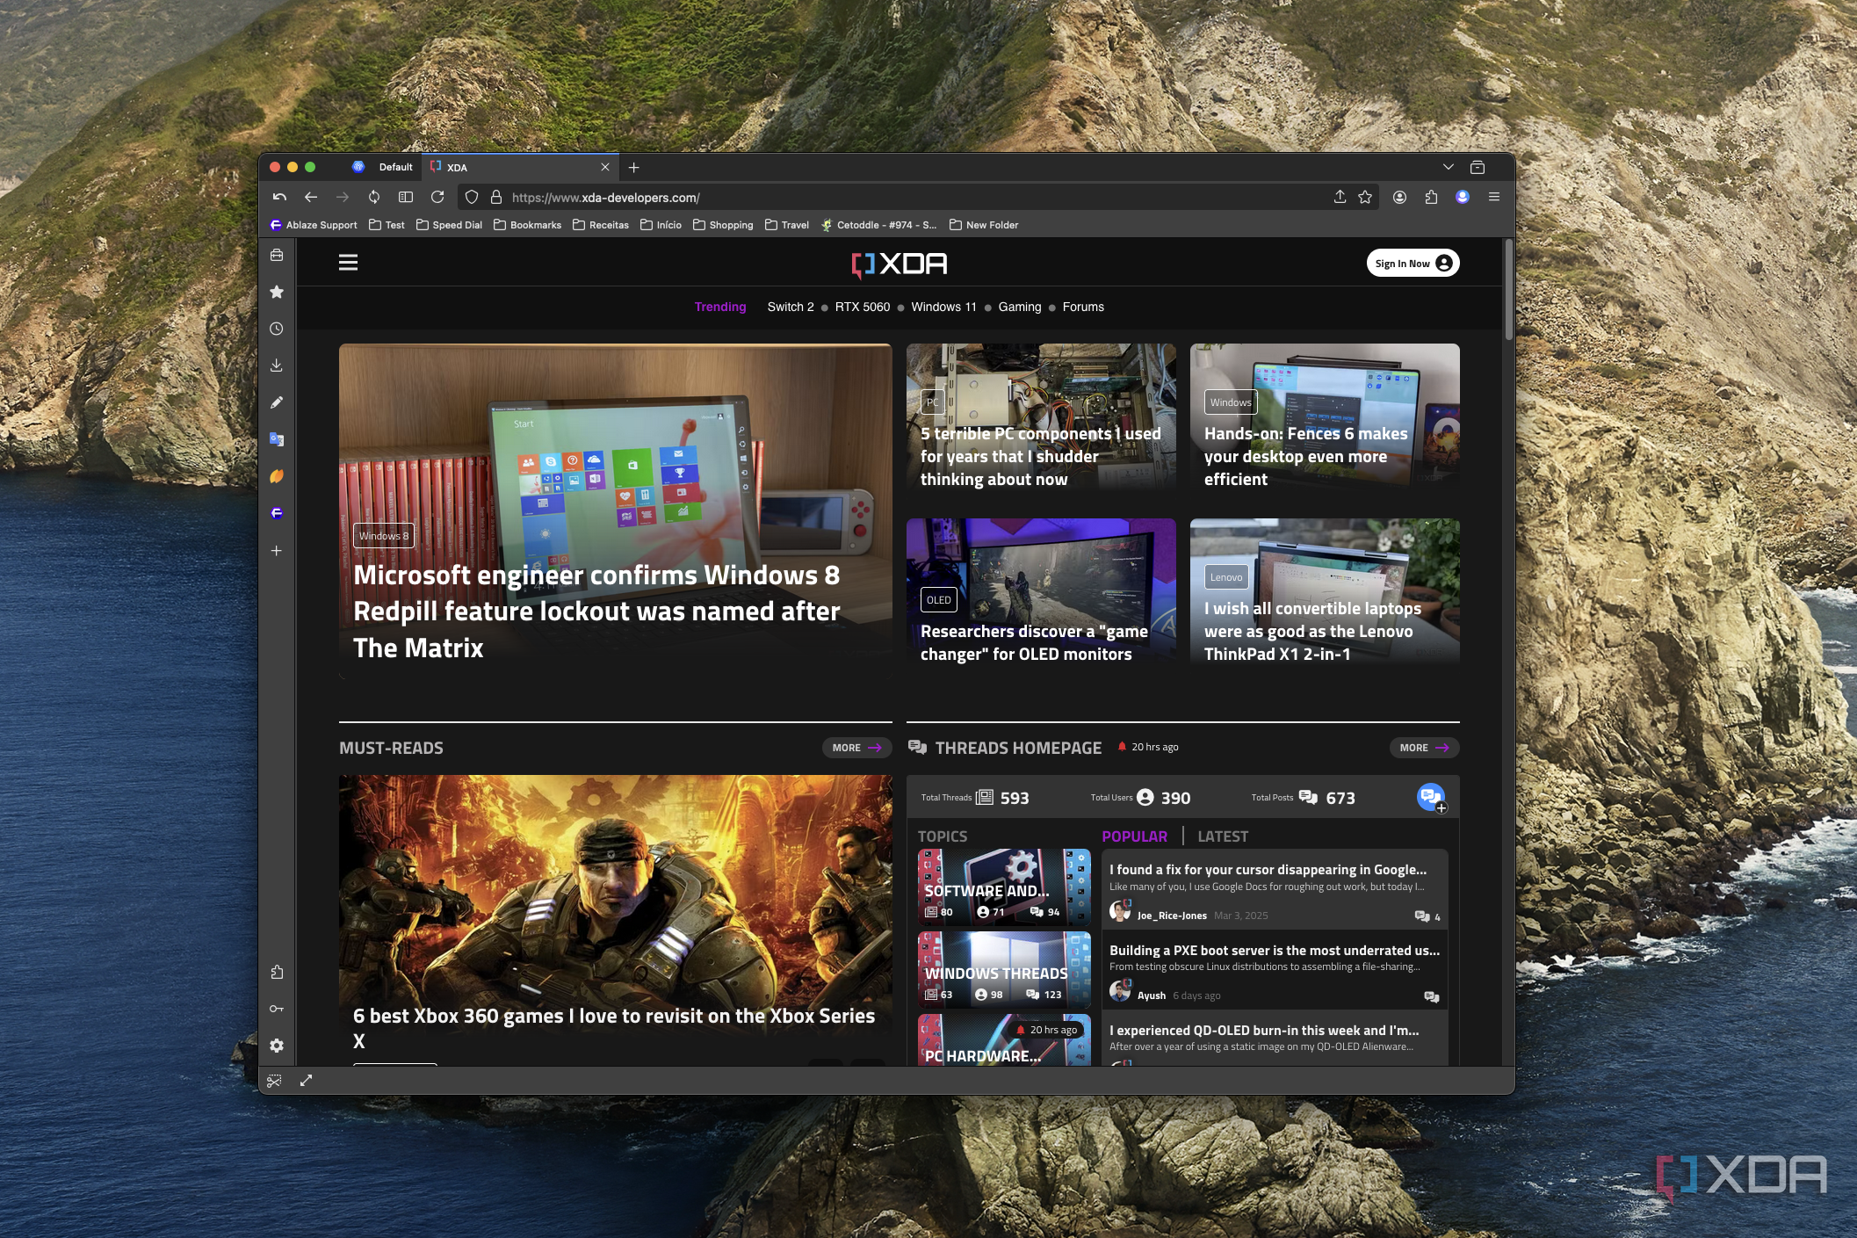The height and width of the screenshot is (1238, 1857).
Task: Reload the current page
Action: point(437,198)
